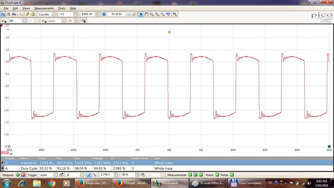
Task: Open the Tools menu
Action: point(62,8)
